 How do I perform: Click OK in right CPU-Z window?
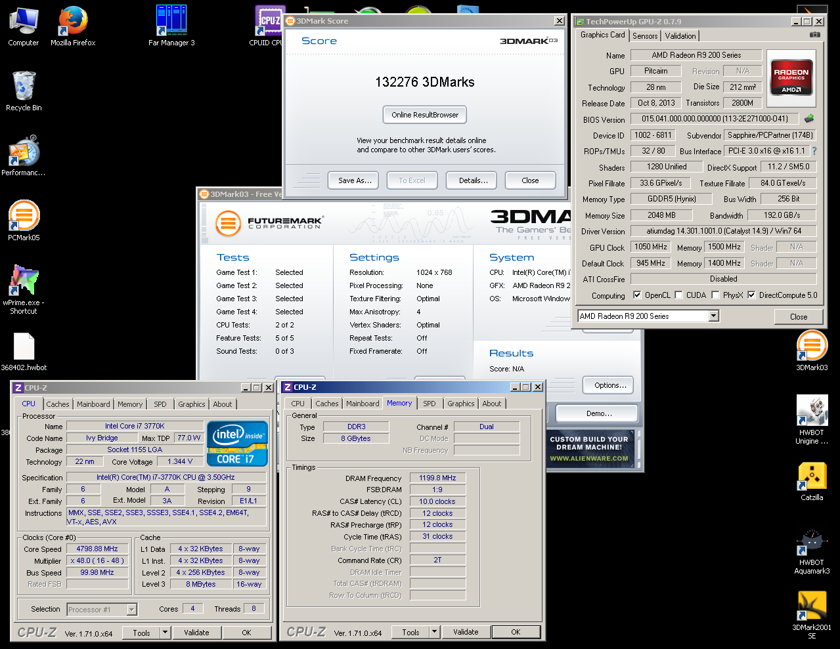tap(516, 632)
